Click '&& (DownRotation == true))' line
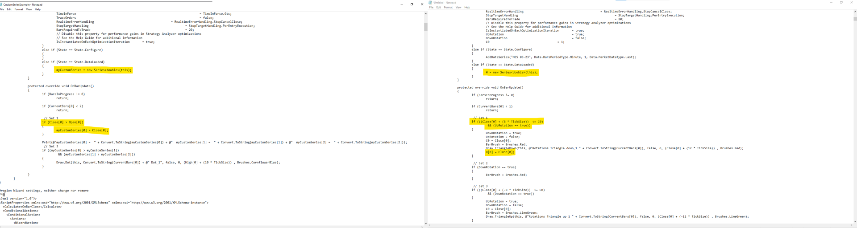 click(511, 194)
